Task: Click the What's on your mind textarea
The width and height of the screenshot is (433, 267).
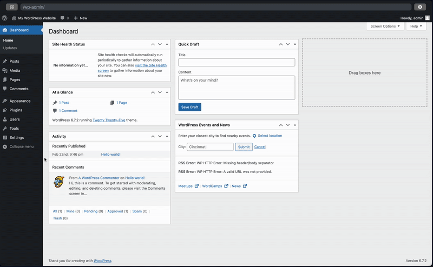Action: [x=237, y=88]
